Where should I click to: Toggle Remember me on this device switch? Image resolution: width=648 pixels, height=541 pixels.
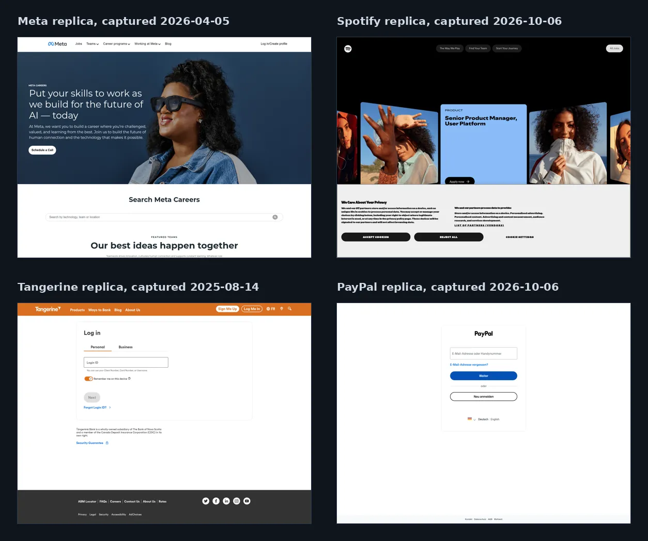click(x=88, y=379)
